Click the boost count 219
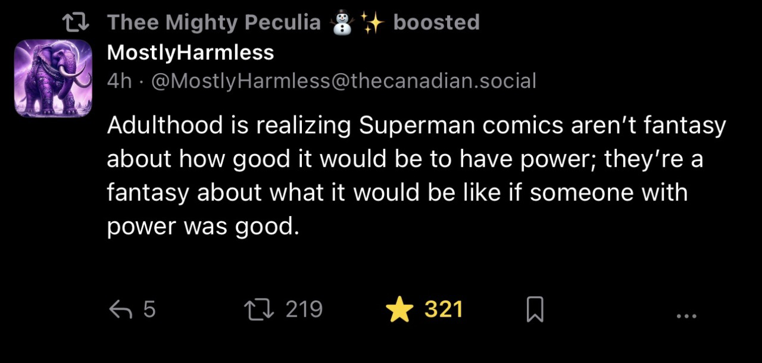This screenshot has width=762, height=363. [x=304, y=309]
